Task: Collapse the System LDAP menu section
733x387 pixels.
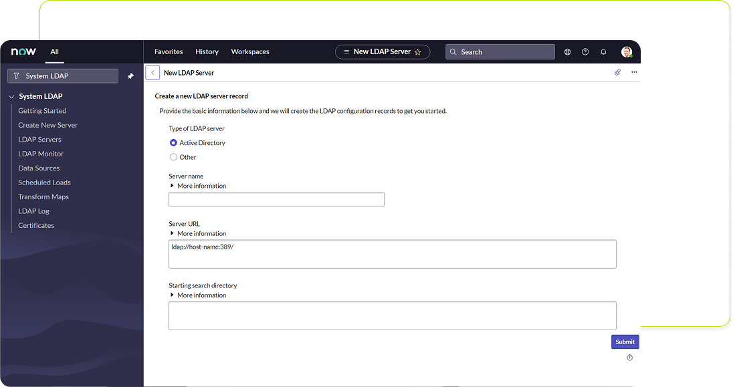Action: pos(11,97)
